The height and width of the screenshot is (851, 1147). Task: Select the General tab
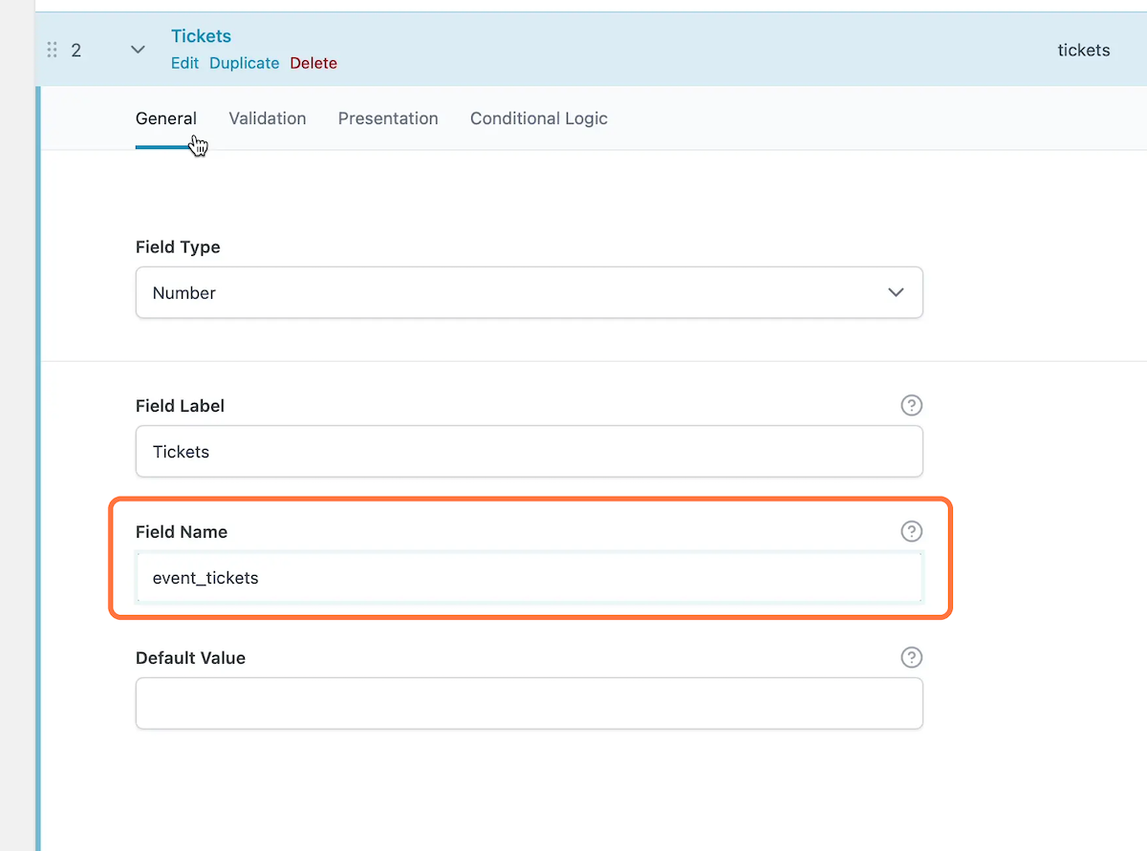click(x=166, y=117)
